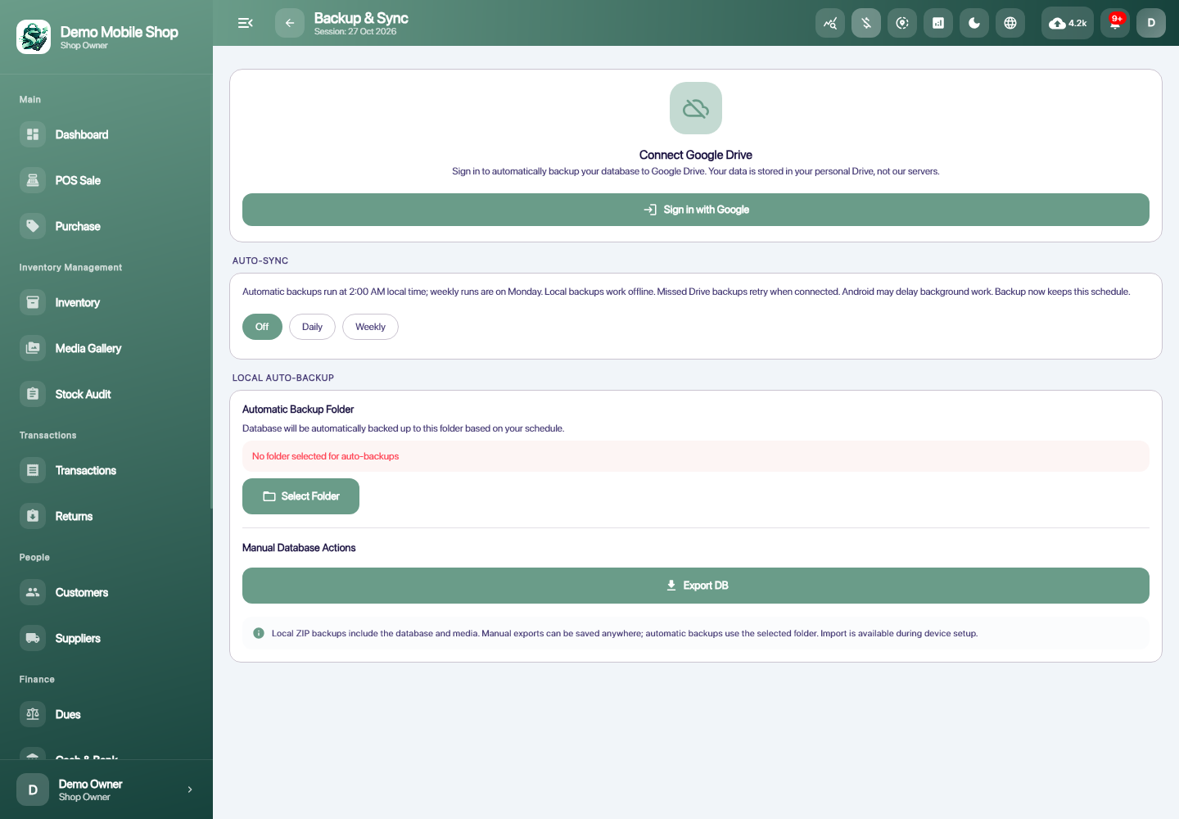Image resolution: width=1179 pixels, height=819 pixels.
Task: Toggle the crossed-out dollar icon
Action: point(866,23)
